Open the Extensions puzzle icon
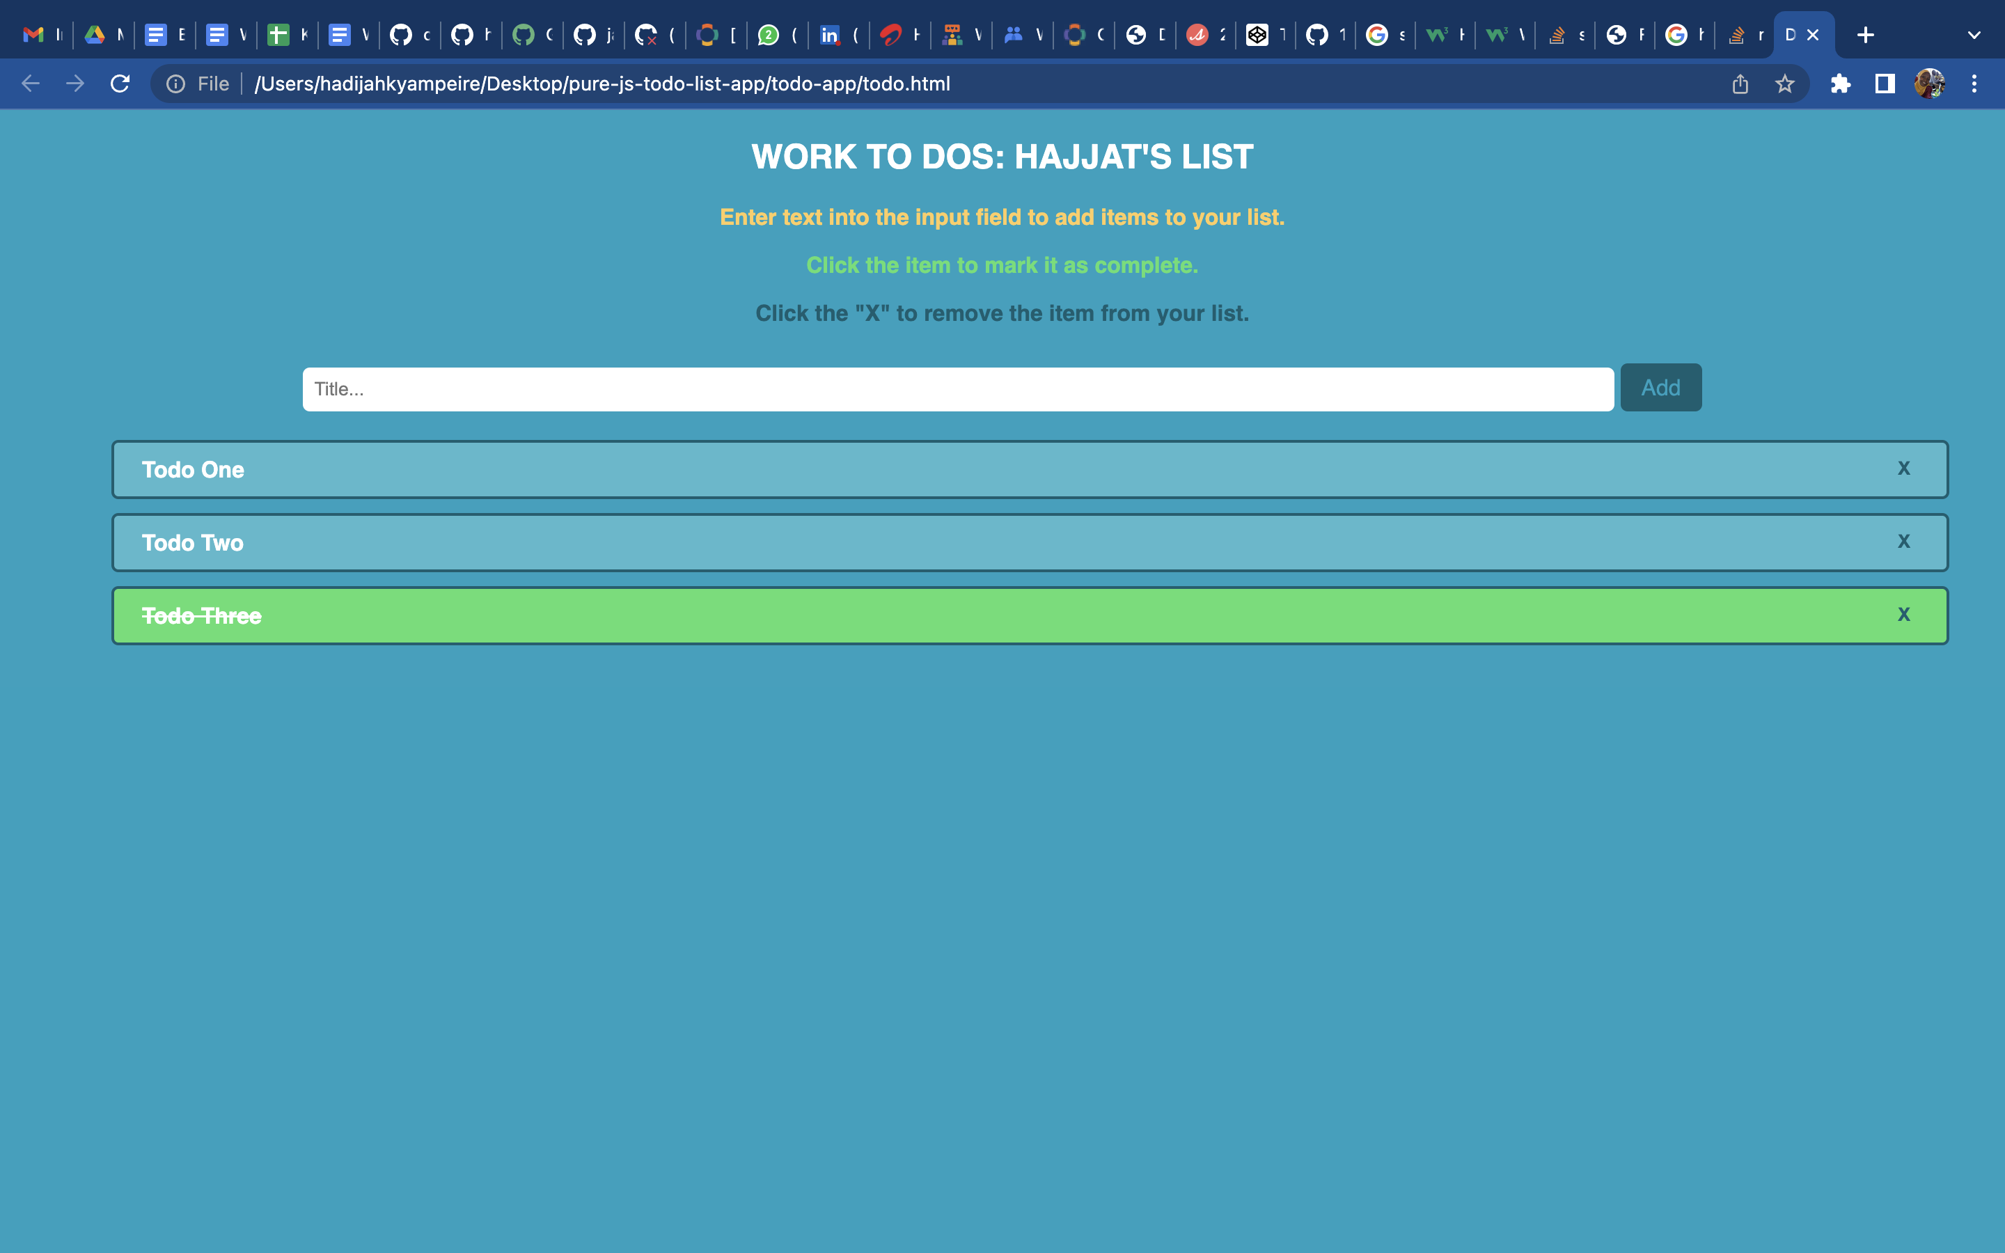The width and height of the screenshot is (2005, 1253). [1840, 84]
